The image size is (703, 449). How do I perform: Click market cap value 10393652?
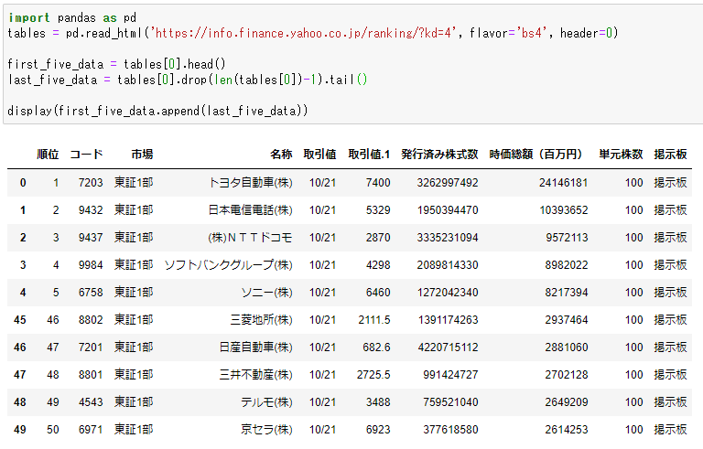tap(564, 210)
